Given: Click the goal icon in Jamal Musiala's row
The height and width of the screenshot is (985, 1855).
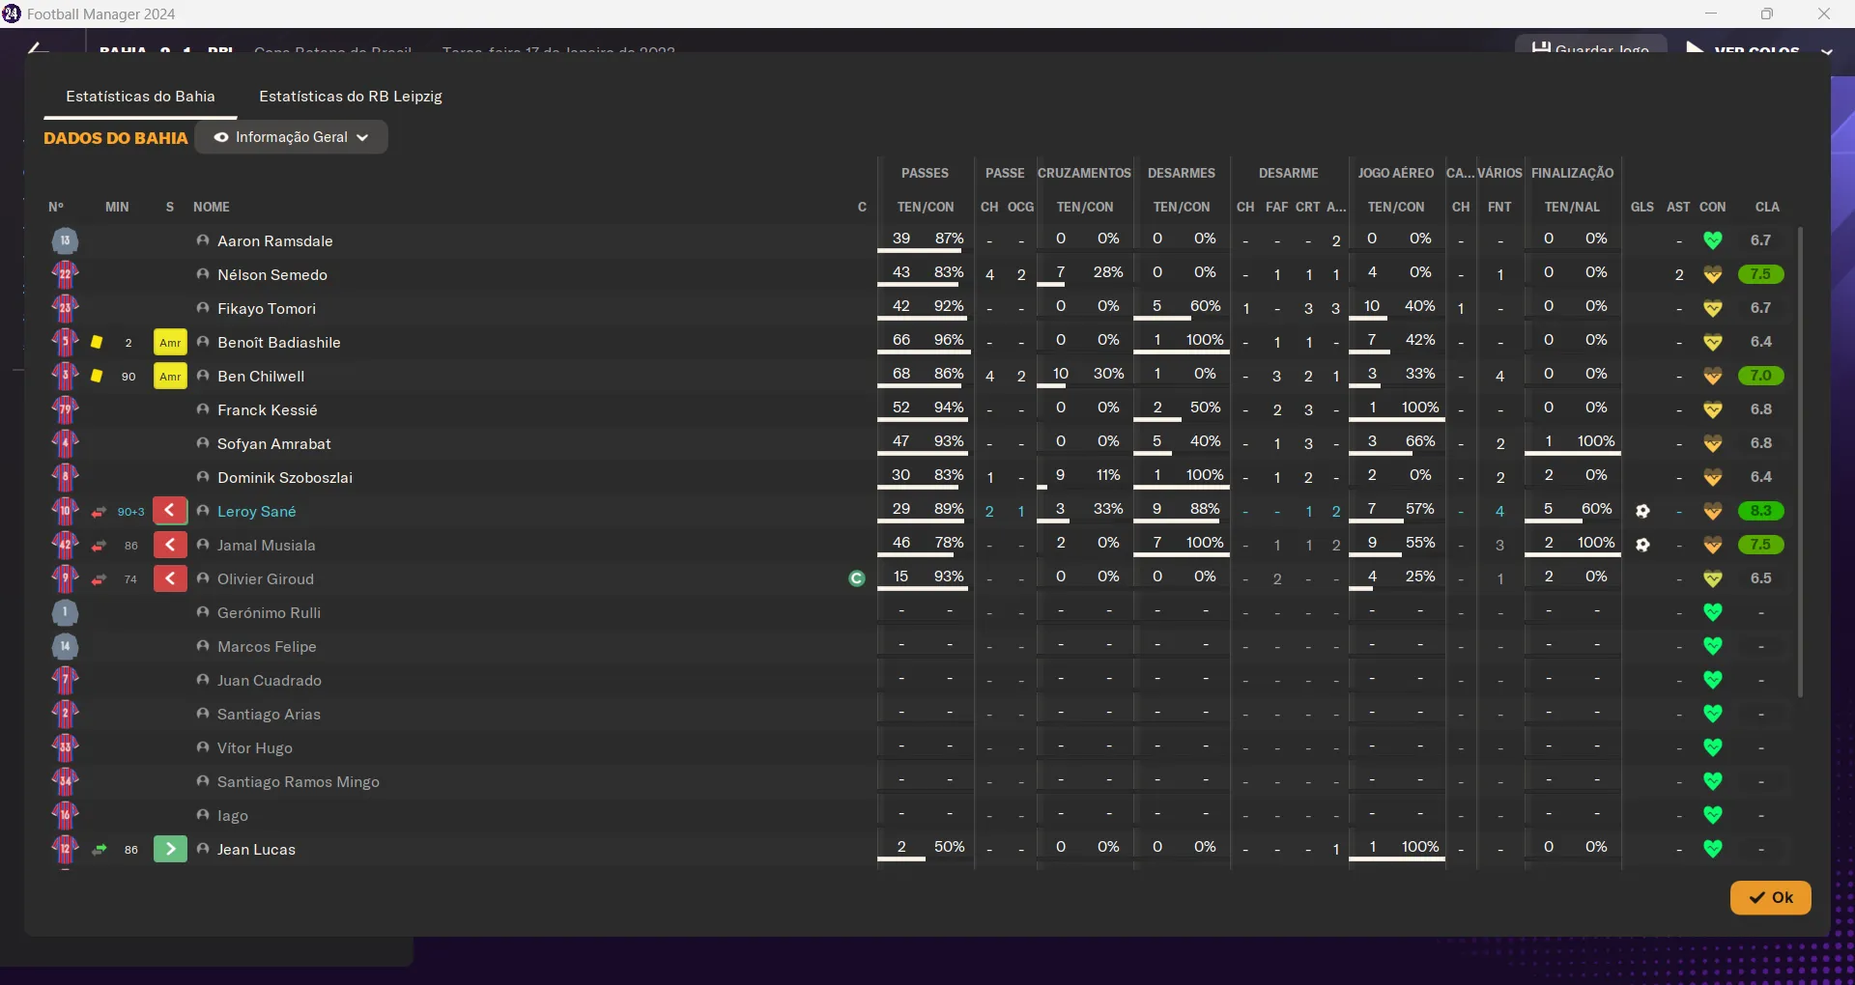Looking at the screenshot, I should [1642, 545].
